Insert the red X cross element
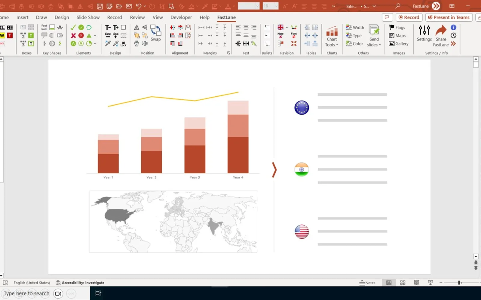 (x=73, y=35)
